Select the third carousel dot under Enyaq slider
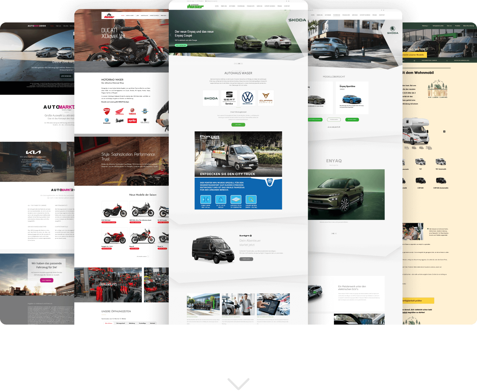The image size is (477, 392). 238,64
